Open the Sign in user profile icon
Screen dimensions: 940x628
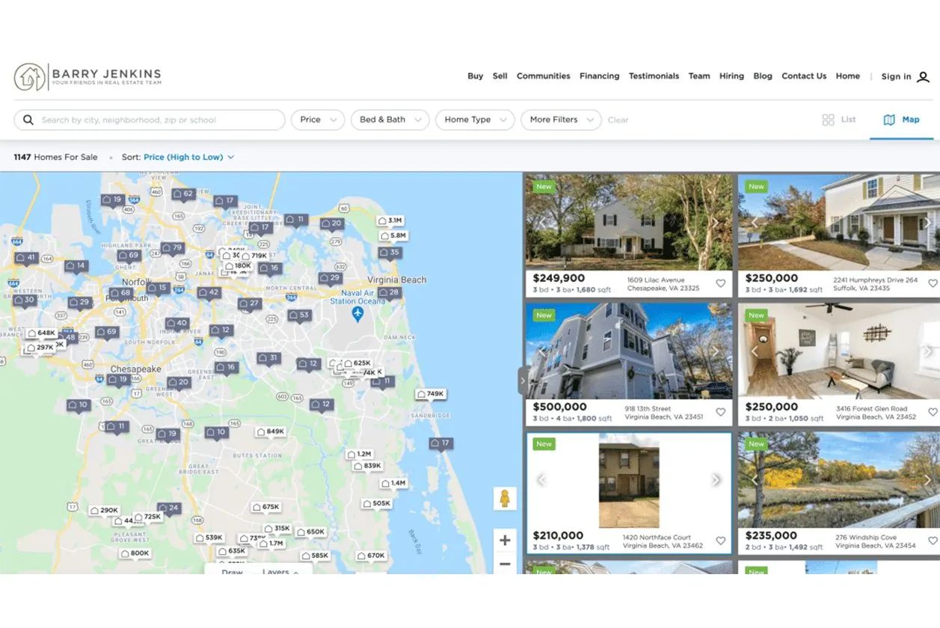(923, 77)
